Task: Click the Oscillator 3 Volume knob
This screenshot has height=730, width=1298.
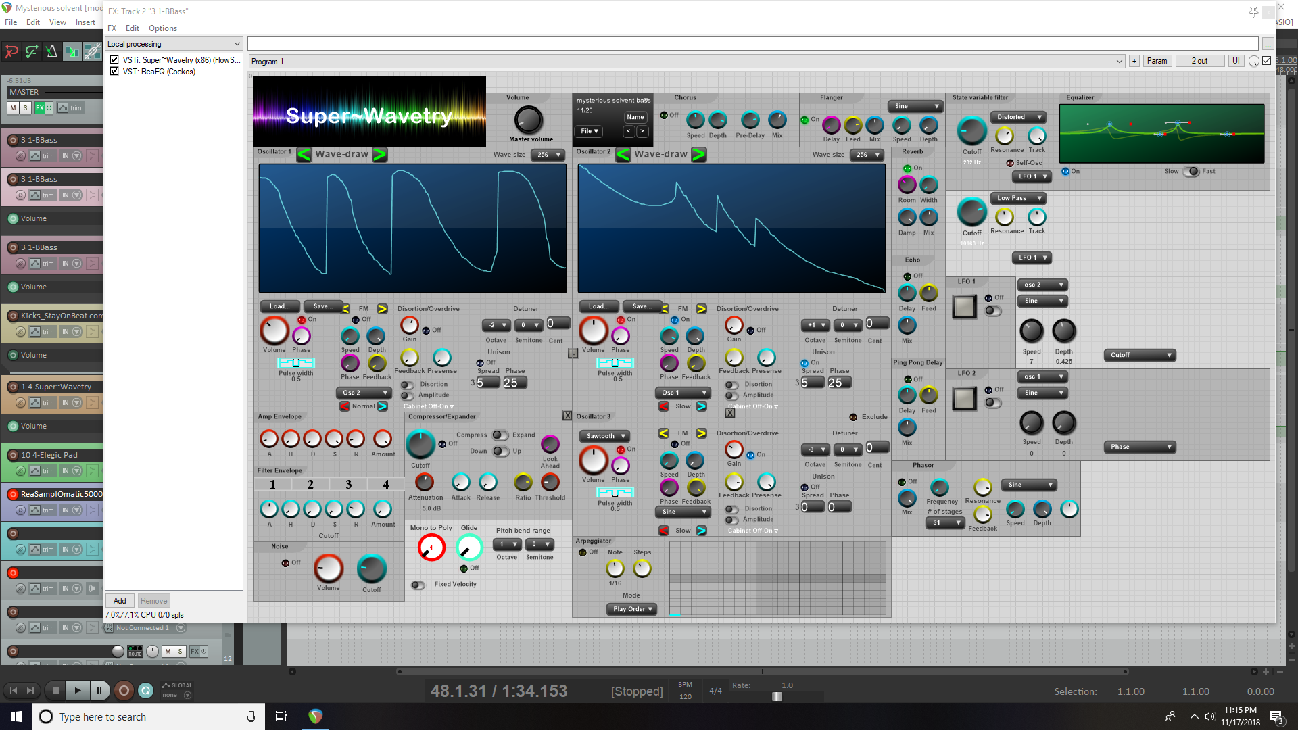Action: coord(594,460)
